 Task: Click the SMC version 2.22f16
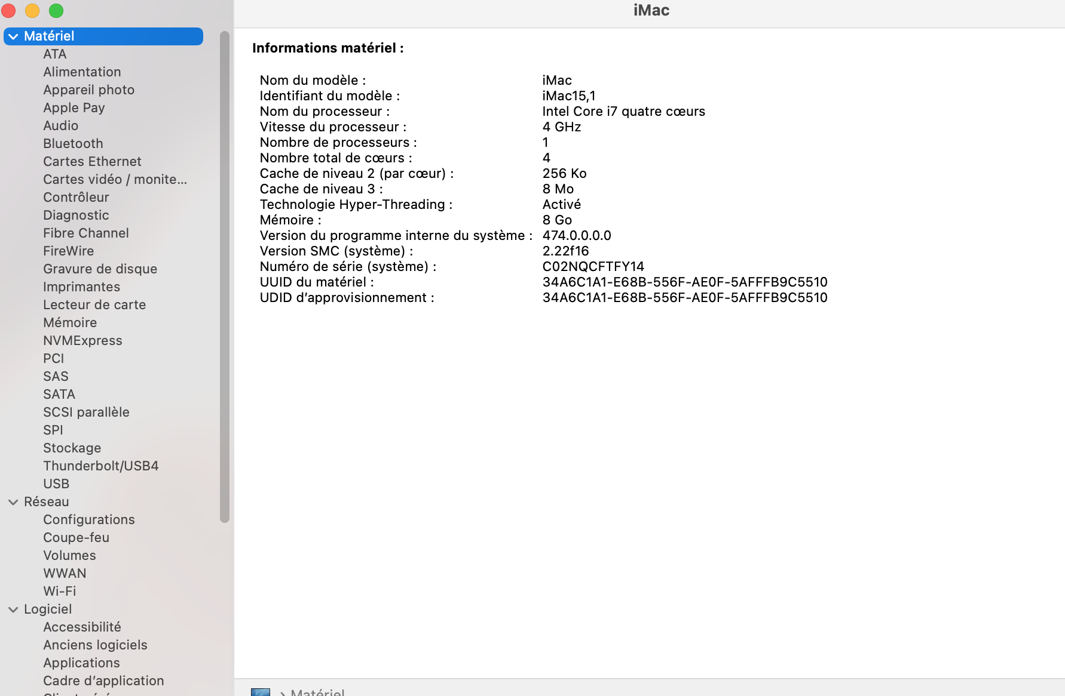pyautogui.click(x=565, y=251)
